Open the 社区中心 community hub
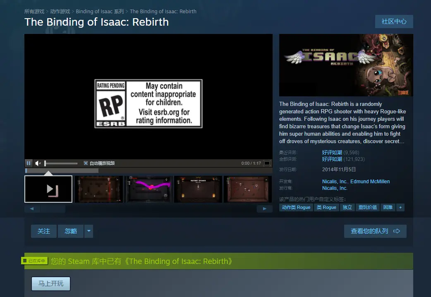 click(394, 22)
